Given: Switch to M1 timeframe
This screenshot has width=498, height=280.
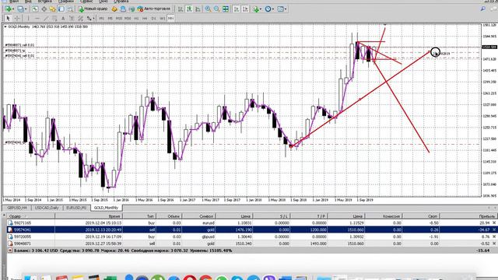Looking at the screenshot, I should (102, 19).
